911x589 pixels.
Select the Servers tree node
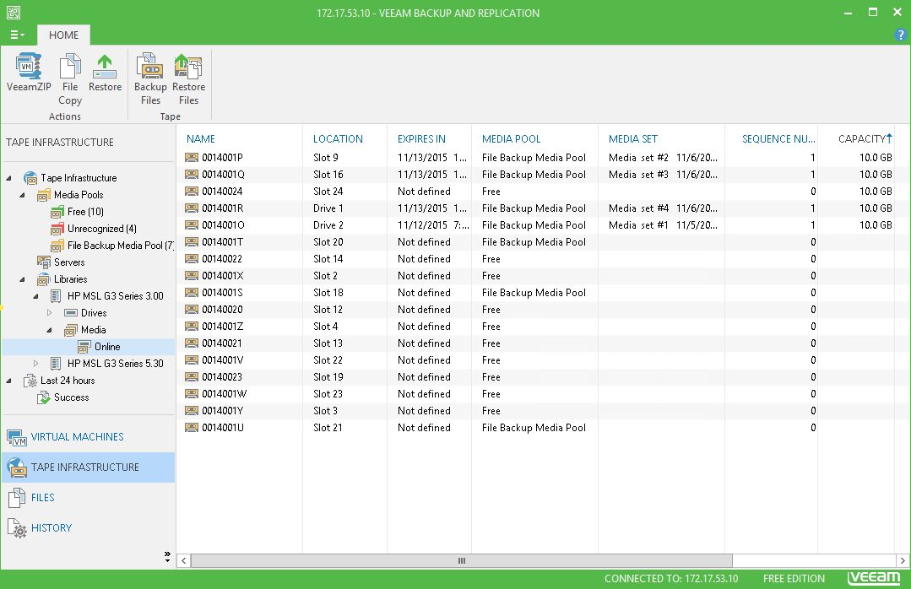tap(69, 262)
